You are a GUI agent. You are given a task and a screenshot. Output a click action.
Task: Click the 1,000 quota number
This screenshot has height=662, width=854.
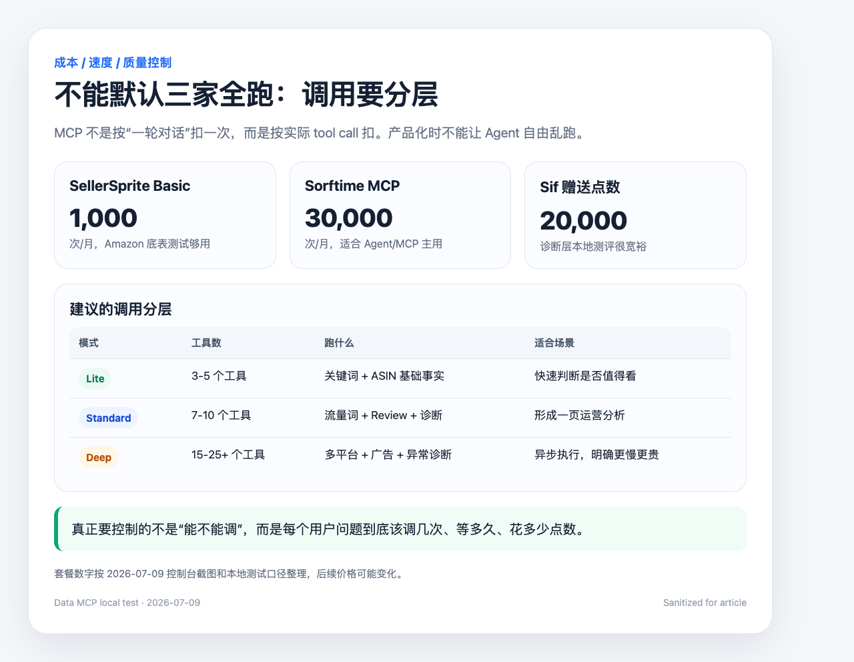pos(103,218)
